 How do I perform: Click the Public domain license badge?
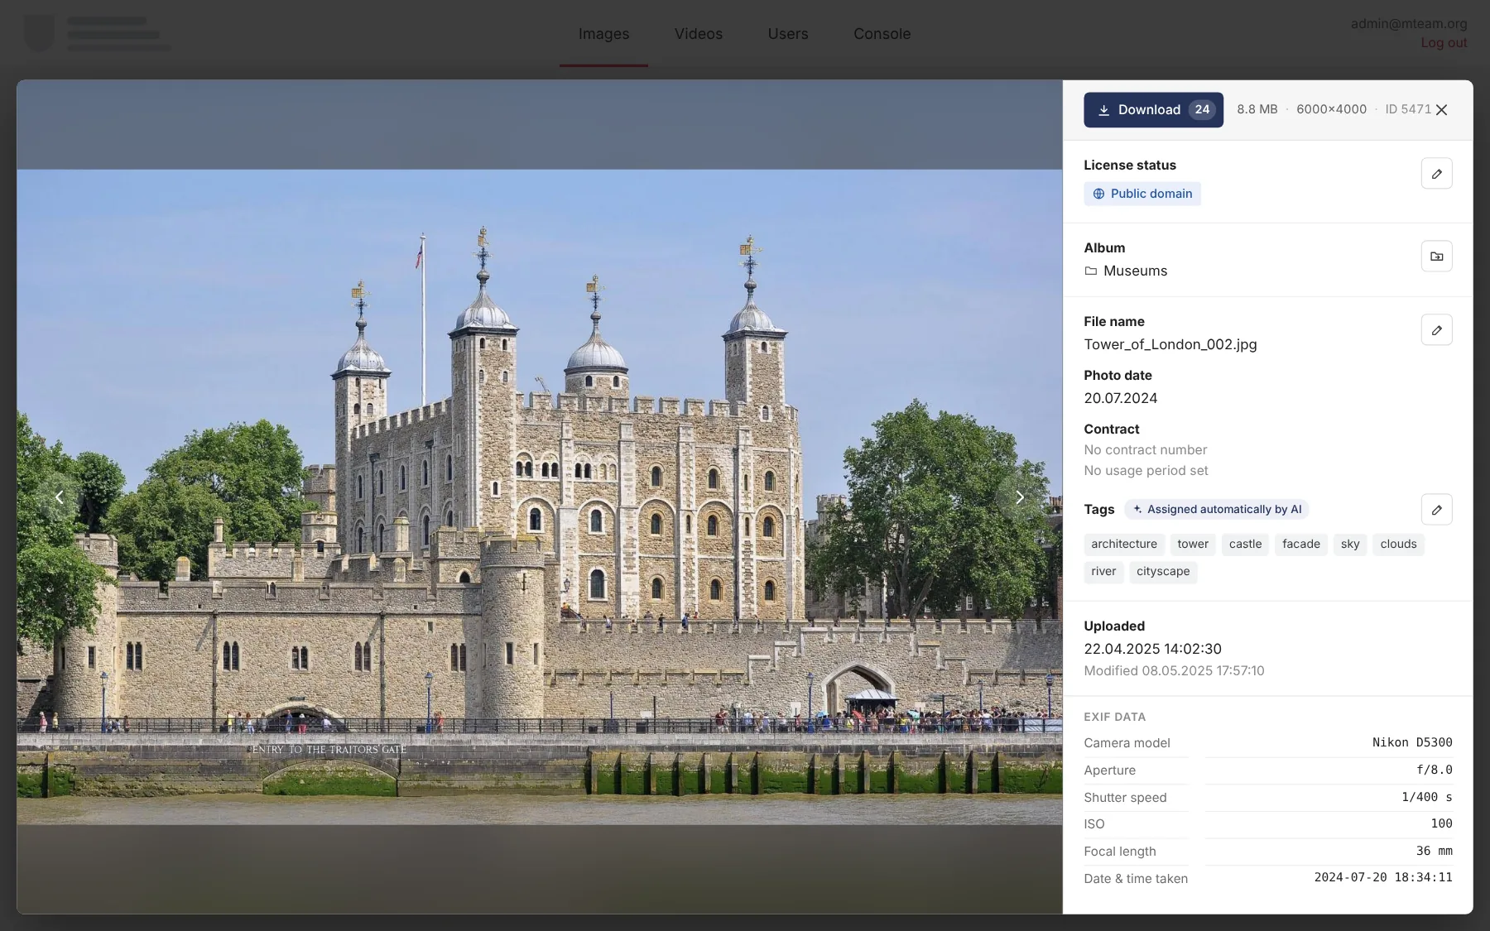pos(1142,194)
